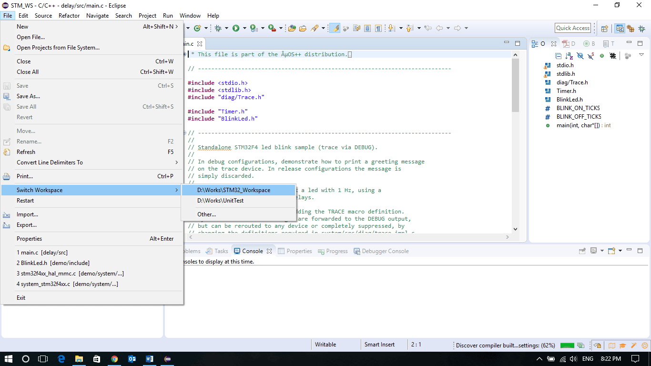Click Import... in File menu
Image resolution: width=651 pixels, height=366 pixels.
pos(92,214)
